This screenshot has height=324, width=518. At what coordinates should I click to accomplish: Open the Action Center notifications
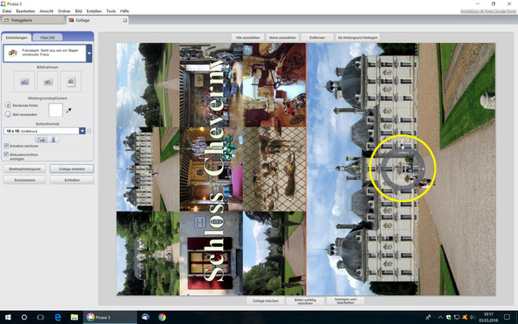[x=507, y=317]
